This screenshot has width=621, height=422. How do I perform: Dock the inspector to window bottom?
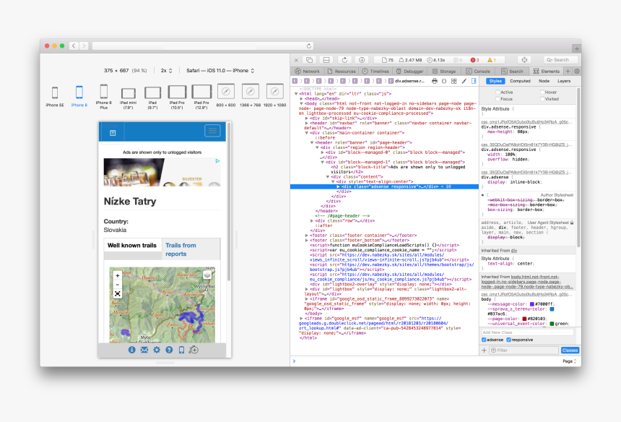pos(326,60)
